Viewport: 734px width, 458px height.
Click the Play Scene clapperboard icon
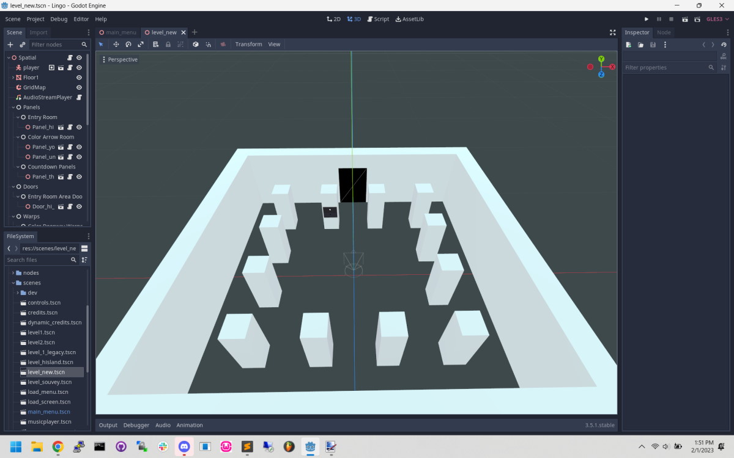pyautogui.click(x=684, y=20)
